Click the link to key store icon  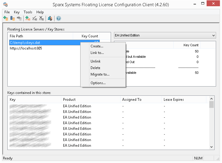pos(12,18)
